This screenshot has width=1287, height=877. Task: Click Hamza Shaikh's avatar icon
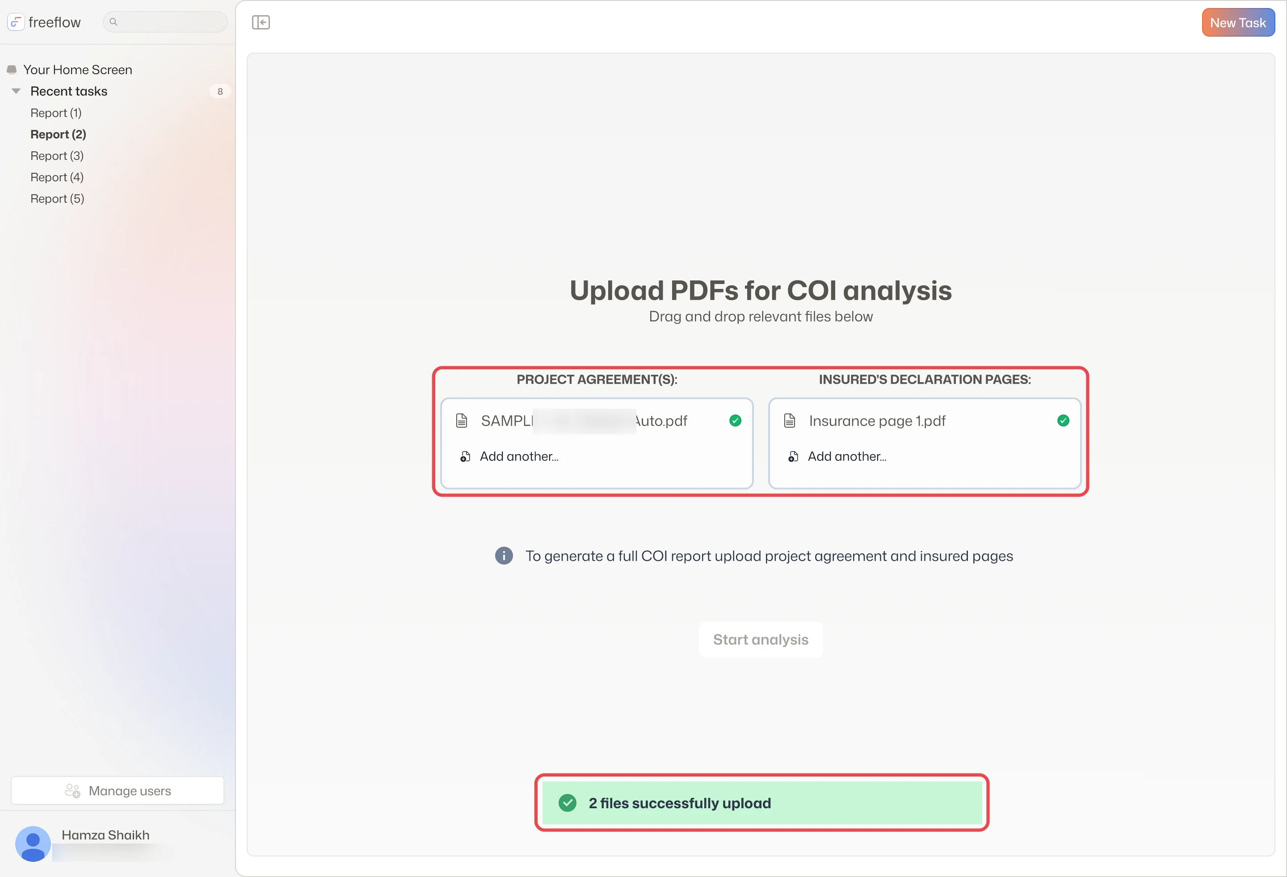click(33, 844)
